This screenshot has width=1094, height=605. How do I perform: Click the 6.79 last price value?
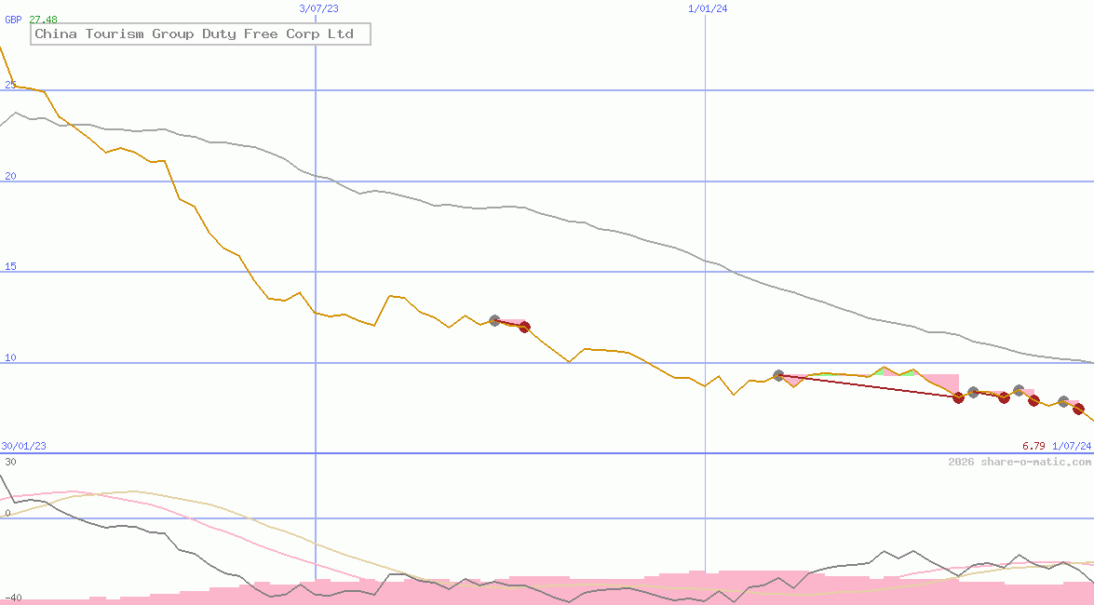tap(1033, 447)
